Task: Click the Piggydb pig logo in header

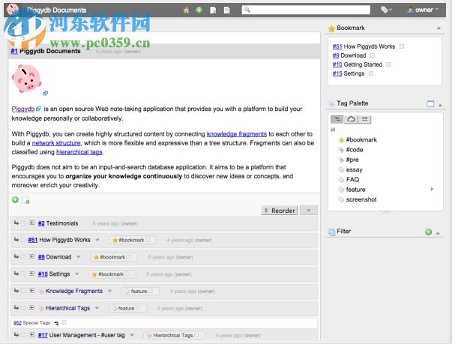Action: [x=13, y=10]
